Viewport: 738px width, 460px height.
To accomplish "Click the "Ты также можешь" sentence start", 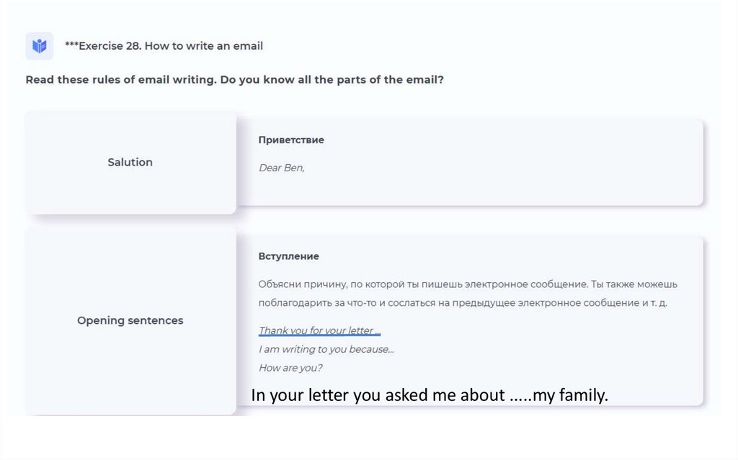I will [x=634, y=284].
